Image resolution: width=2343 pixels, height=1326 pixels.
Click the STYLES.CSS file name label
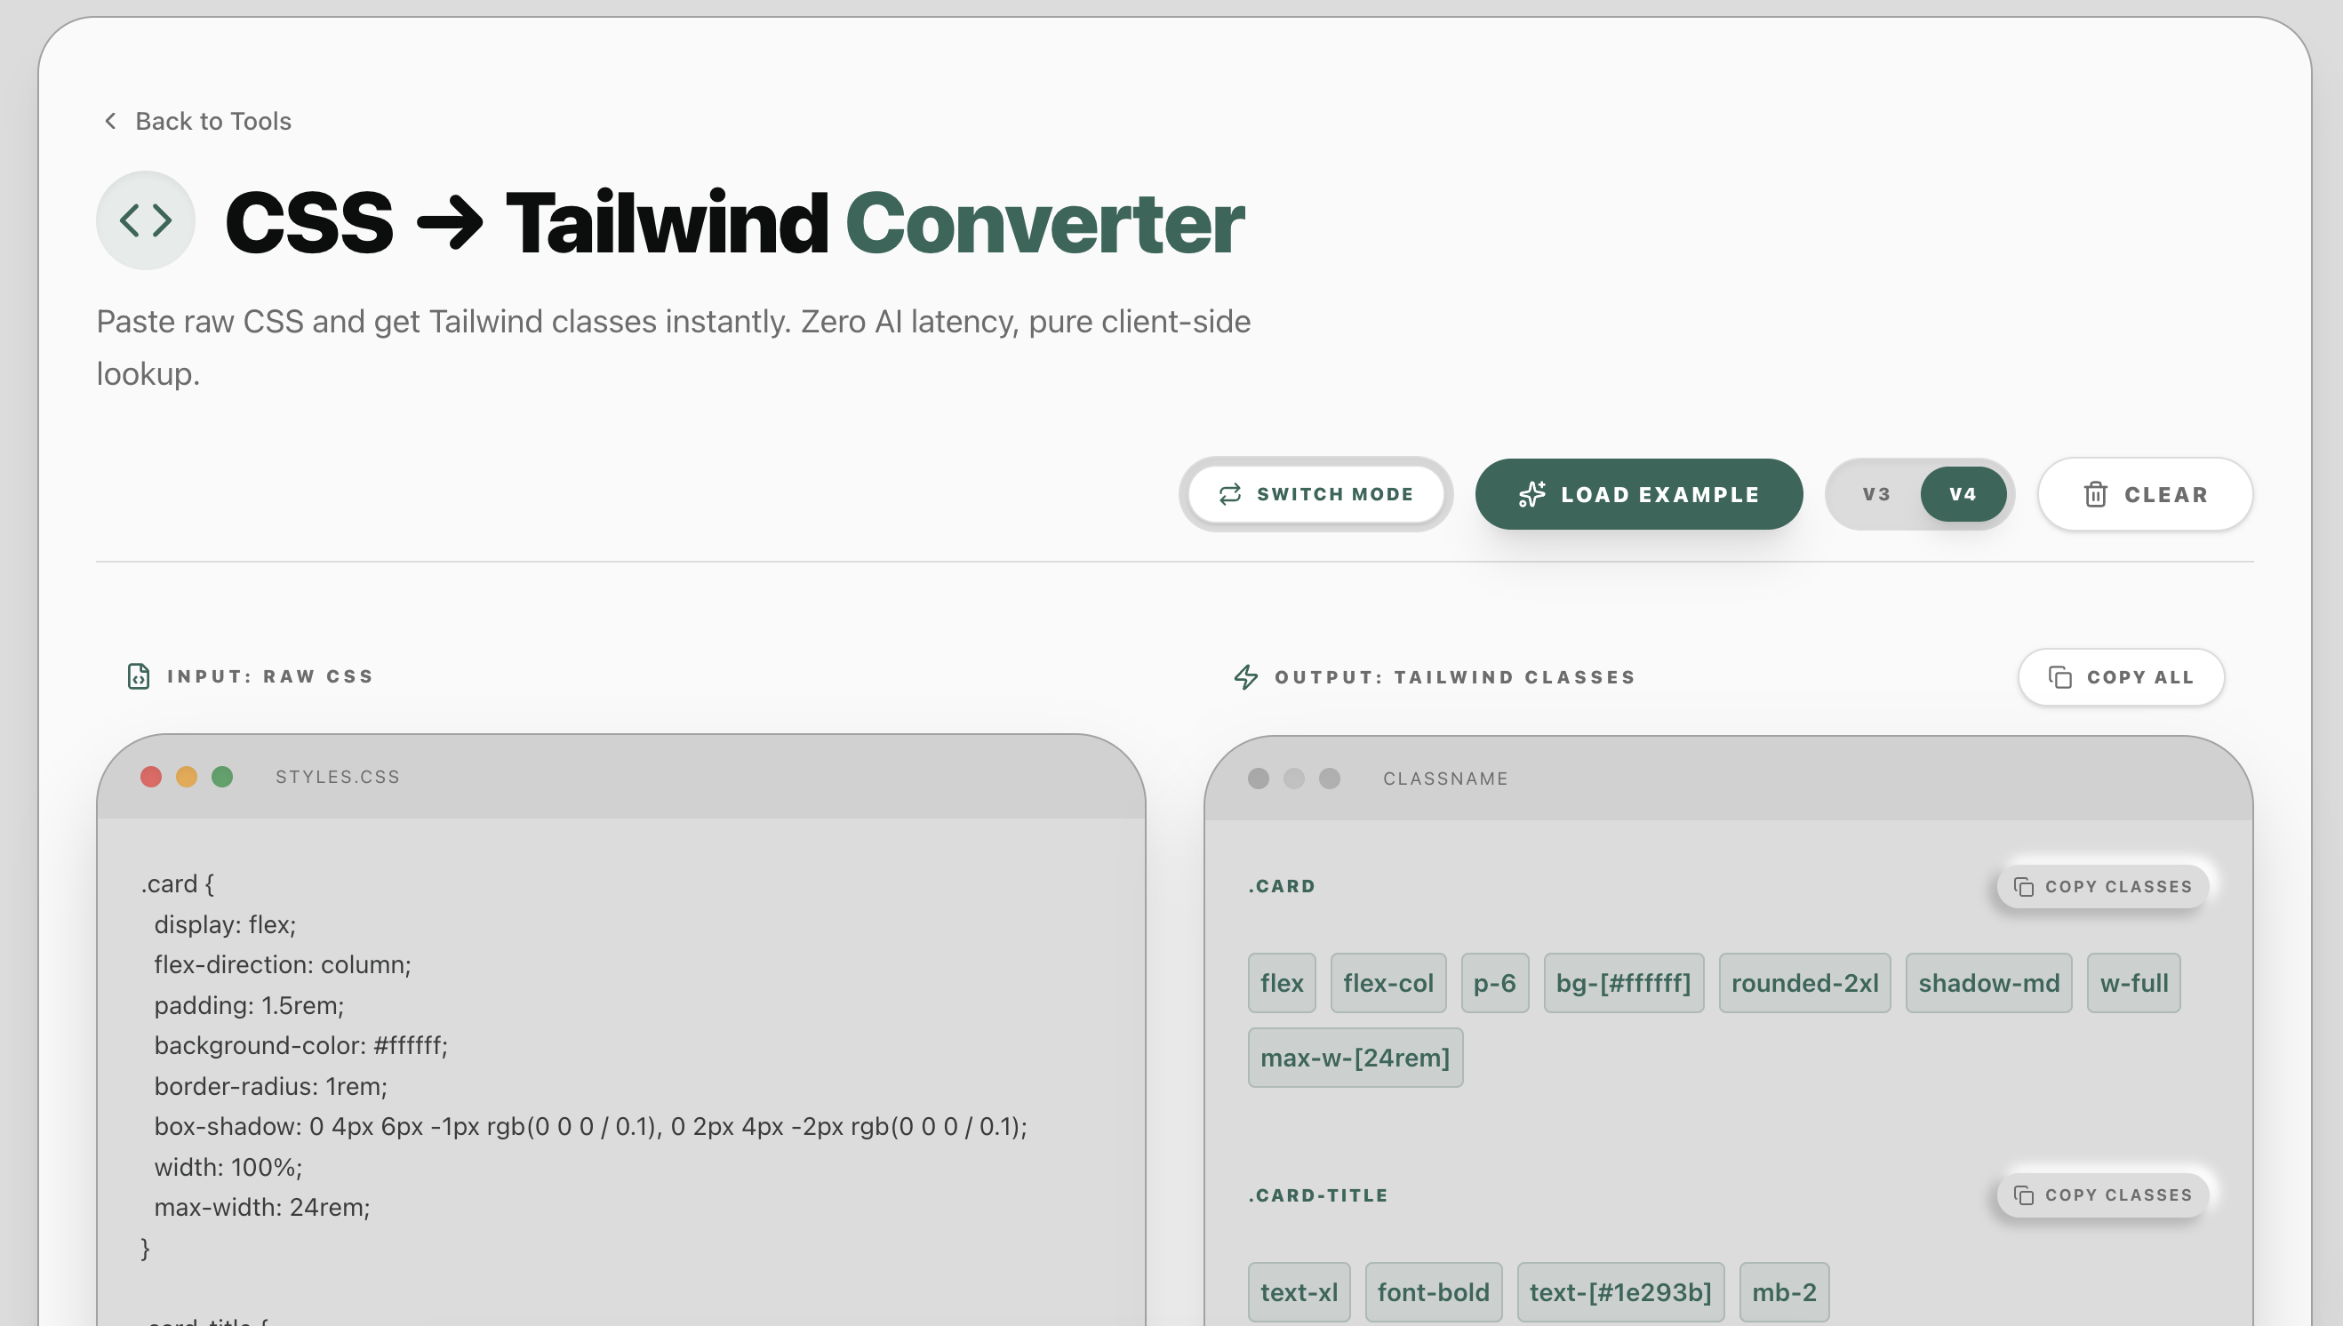click(x=338, y=777)
